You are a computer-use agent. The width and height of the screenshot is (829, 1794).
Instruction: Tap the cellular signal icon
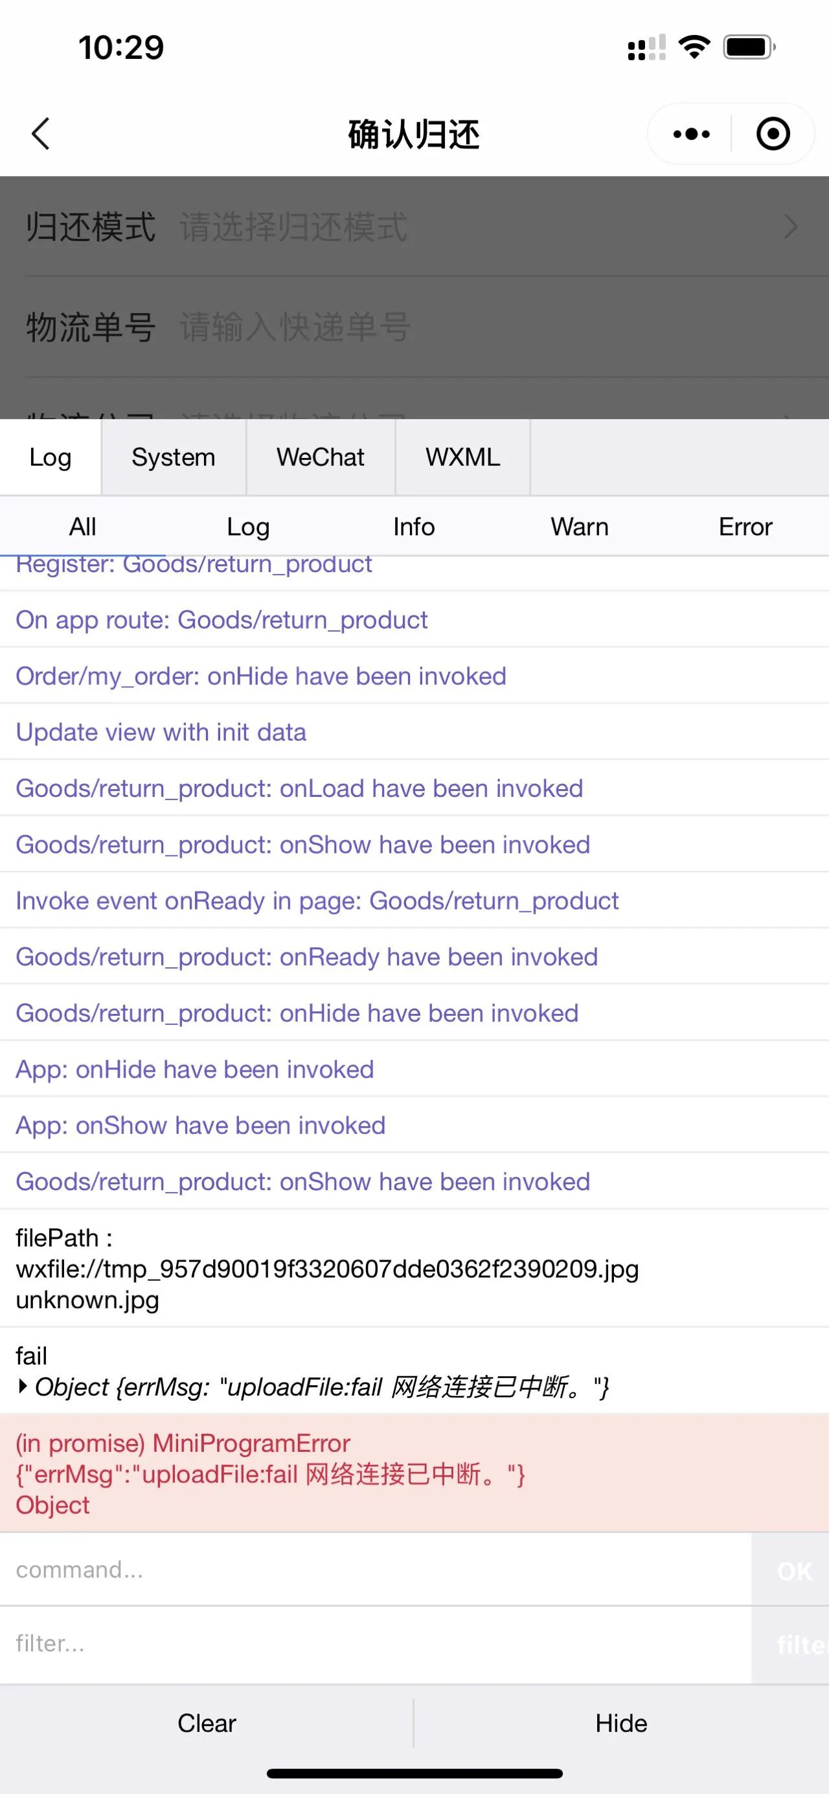point(646,47)
